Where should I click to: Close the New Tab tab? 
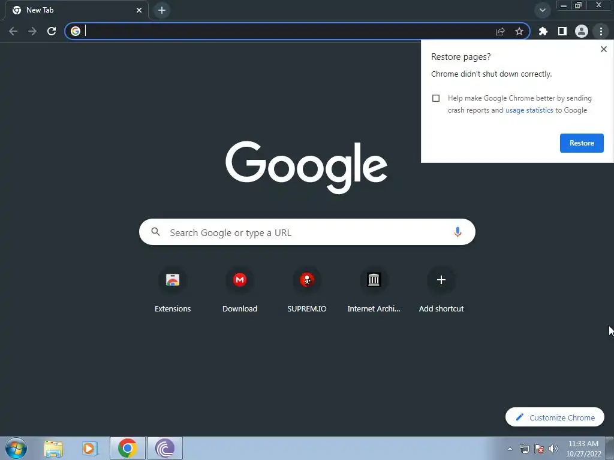tap(139, 10)
